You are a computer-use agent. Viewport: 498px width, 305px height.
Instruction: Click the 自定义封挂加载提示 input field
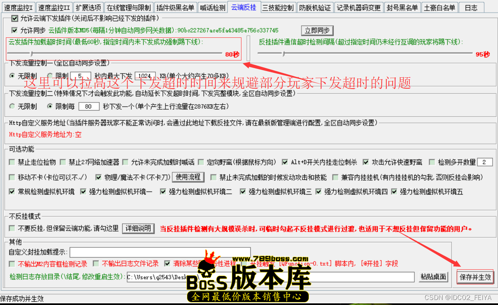(x=160, y=252)
